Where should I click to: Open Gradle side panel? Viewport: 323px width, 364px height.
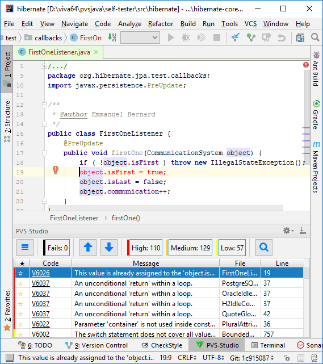click(x=316, y=115)
